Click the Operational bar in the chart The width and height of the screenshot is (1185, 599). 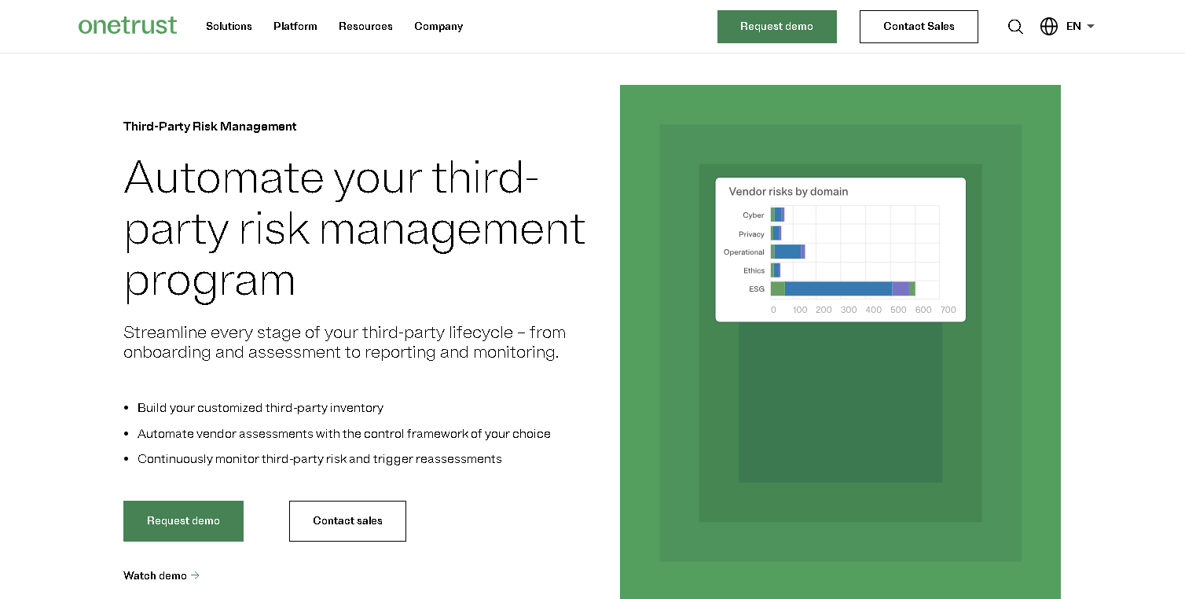pyautogui.click(x=787, y=252)
